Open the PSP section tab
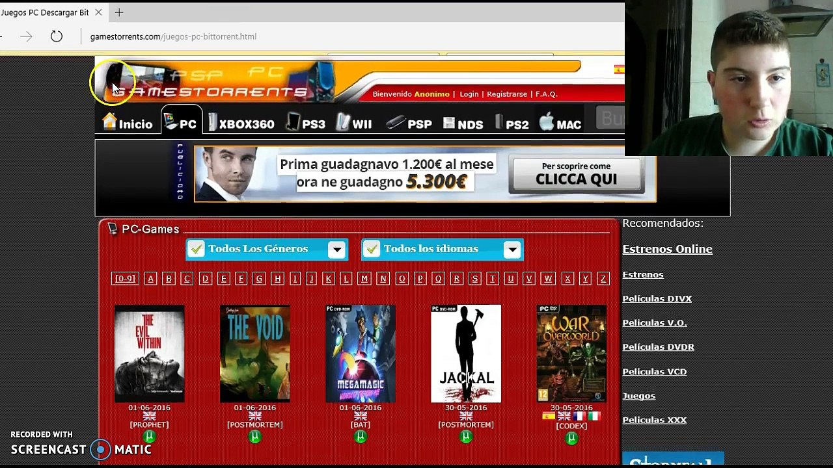The height and width of the screenshot is (468, 833). (x=409, y=123)
